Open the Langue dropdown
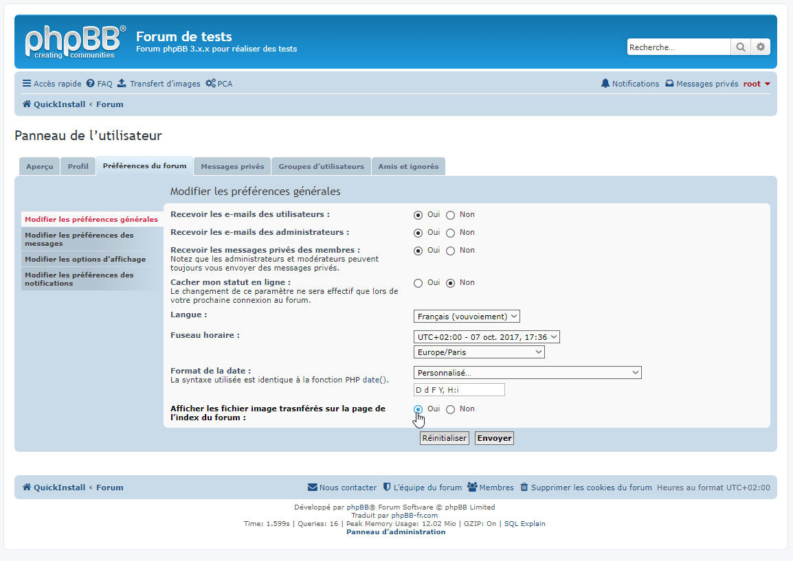Screen dimensions: 793x561 (x=467, y=317)
